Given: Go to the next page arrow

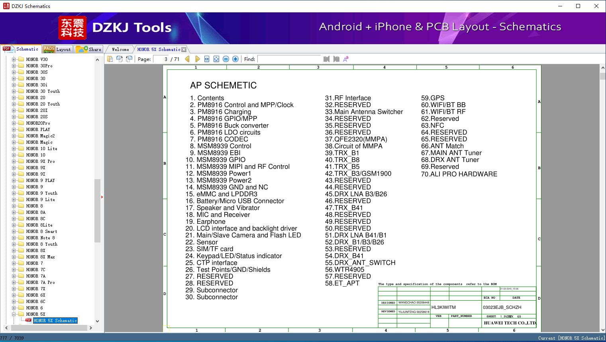Looking at the screenshot, I should [197, 59].
